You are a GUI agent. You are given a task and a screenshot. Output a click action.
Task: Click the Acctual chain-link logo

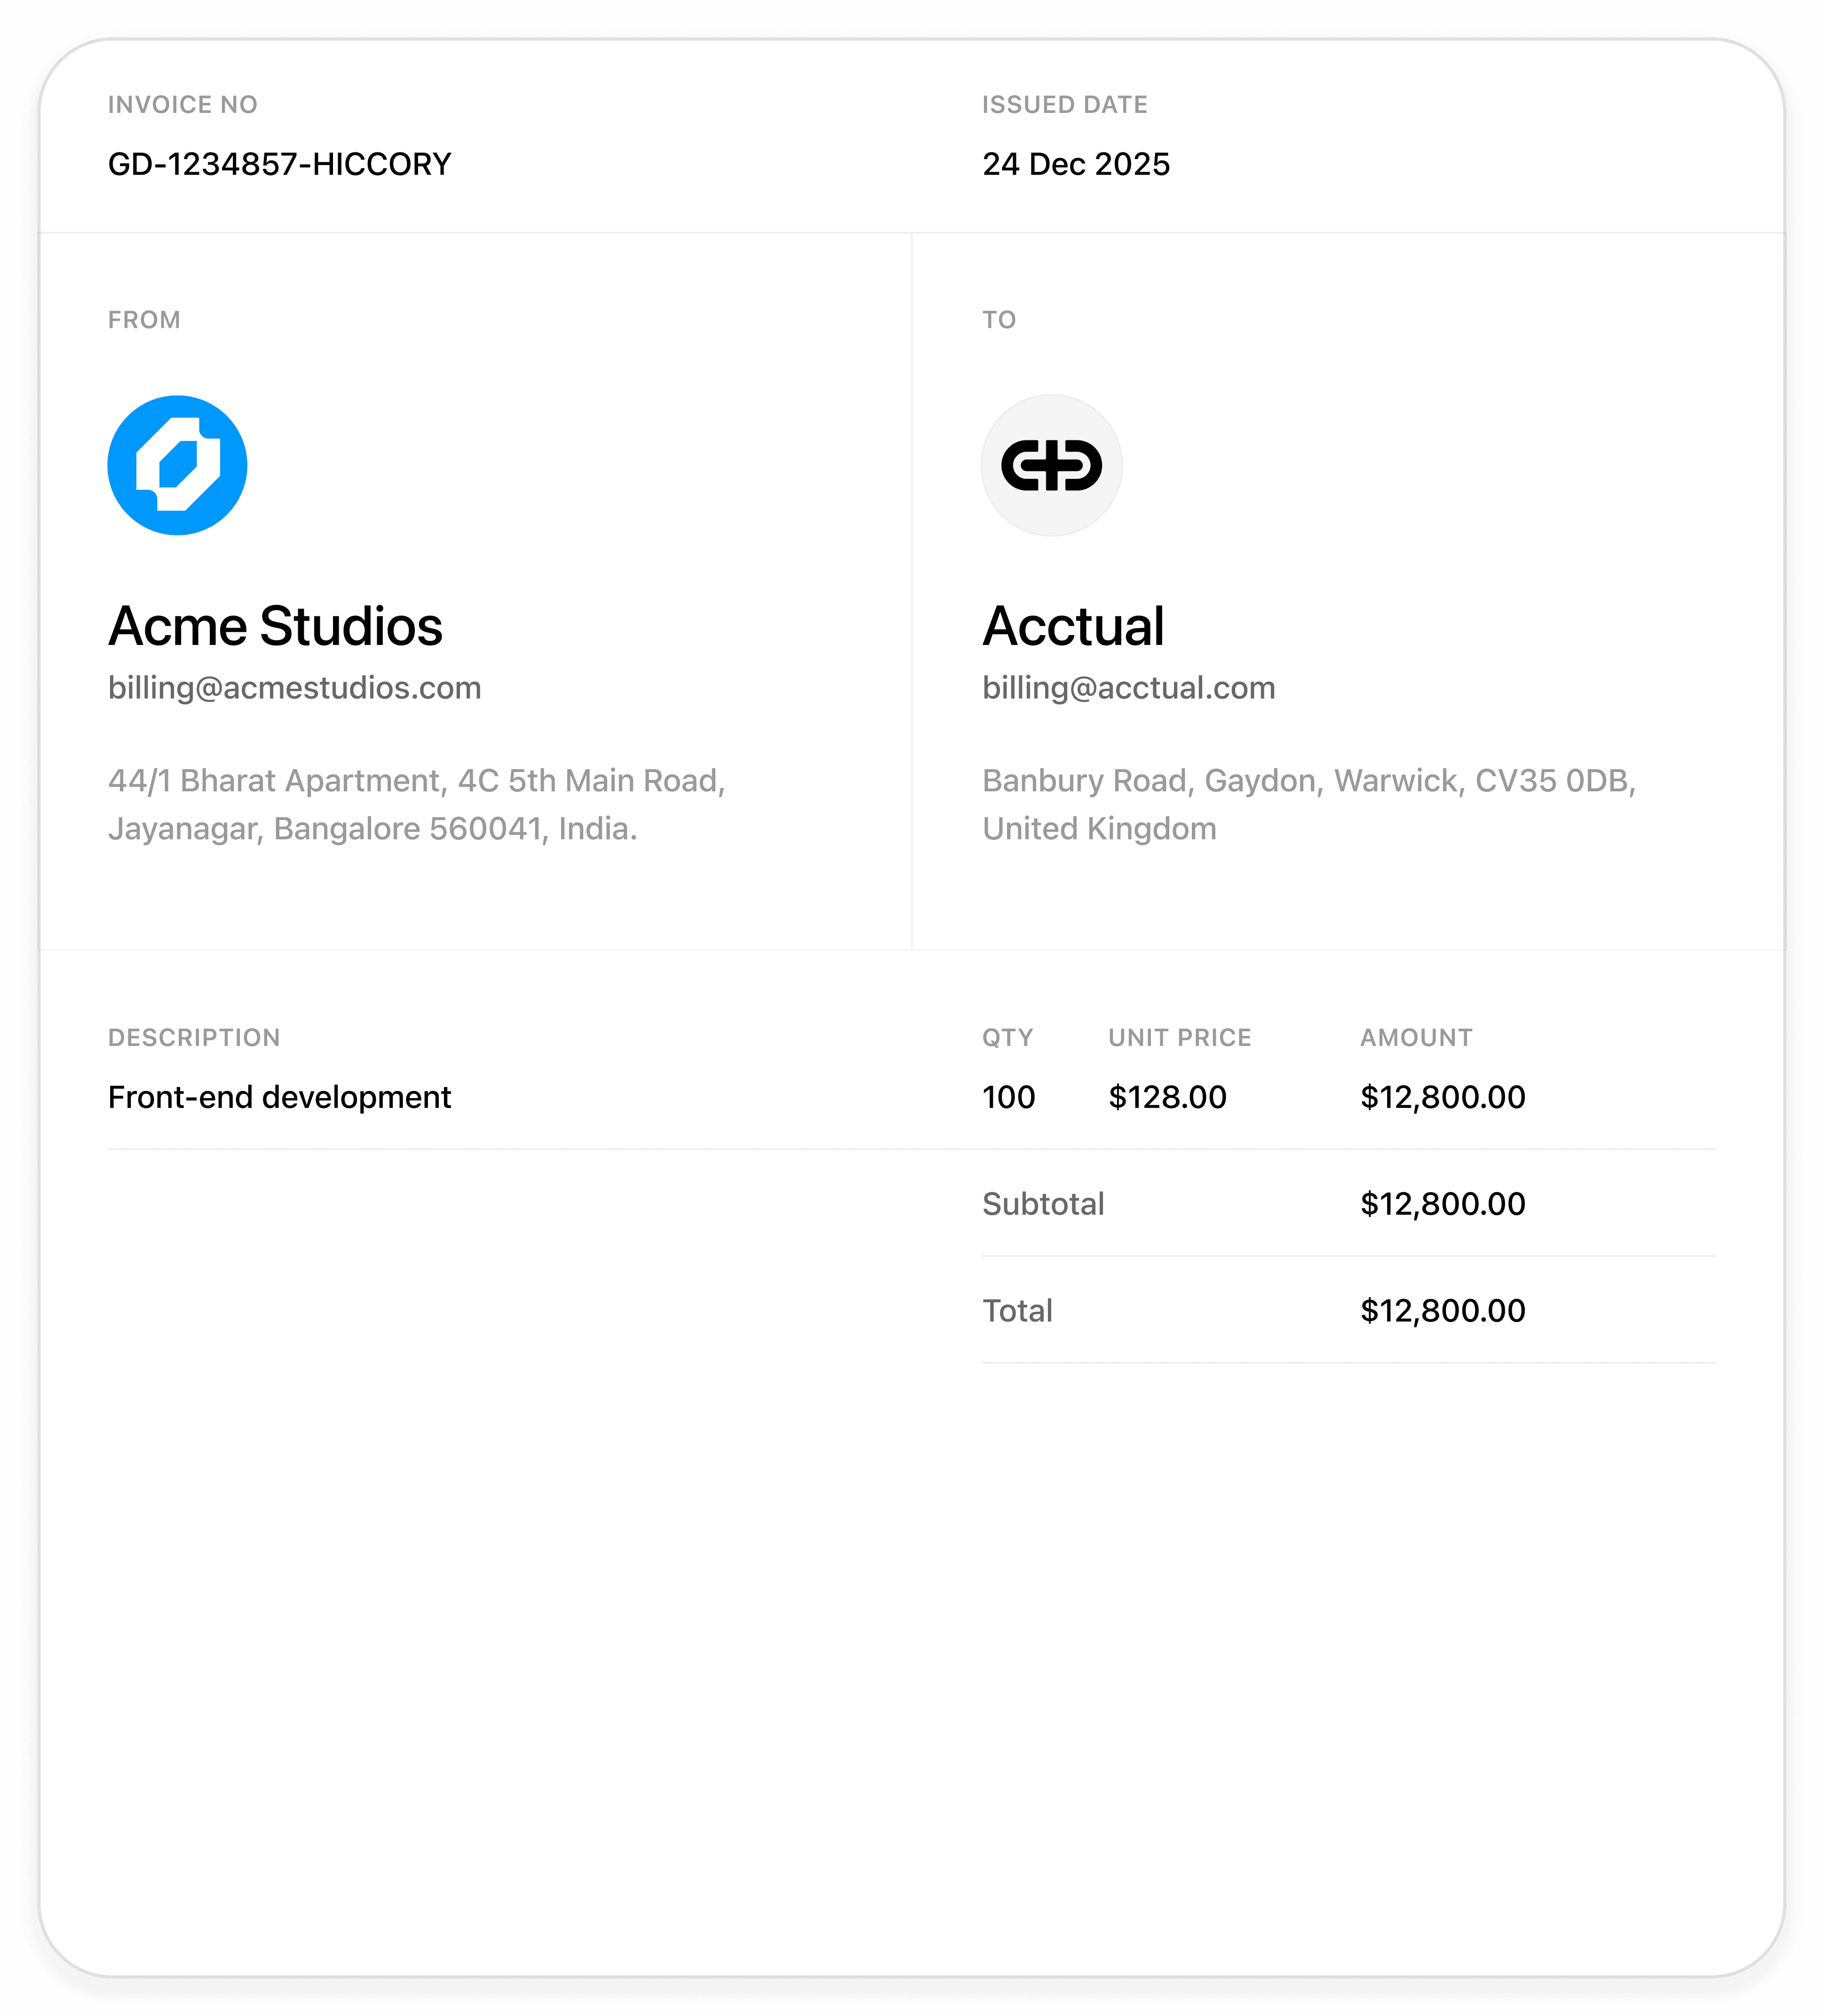(1050, 465)
